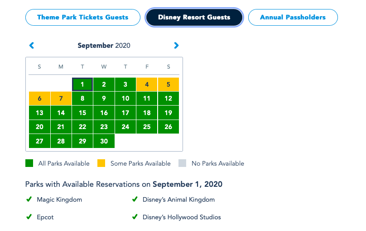Choose September 7 on the calendar
This screenshot has height=231, width=366.
coord(61,98)
